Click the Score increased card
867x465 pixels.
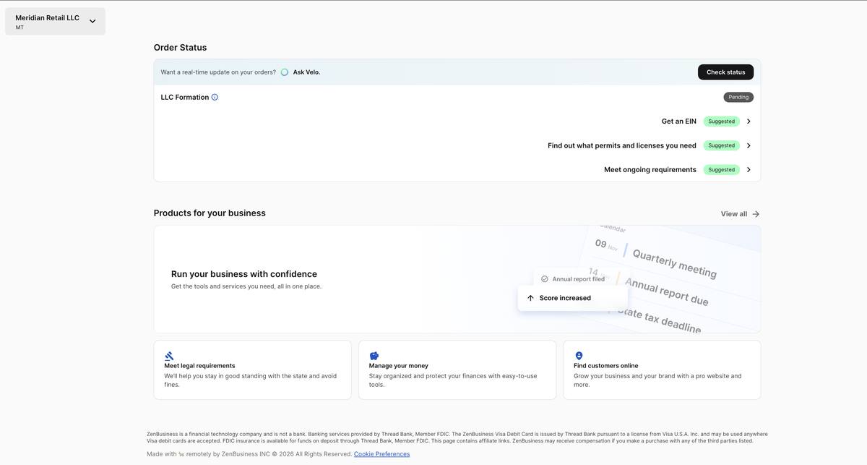(x=573, y=298)
